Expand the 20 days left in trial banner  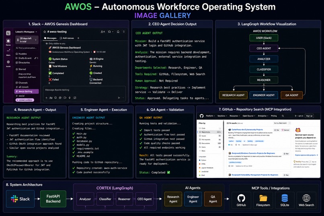(27, 40)
